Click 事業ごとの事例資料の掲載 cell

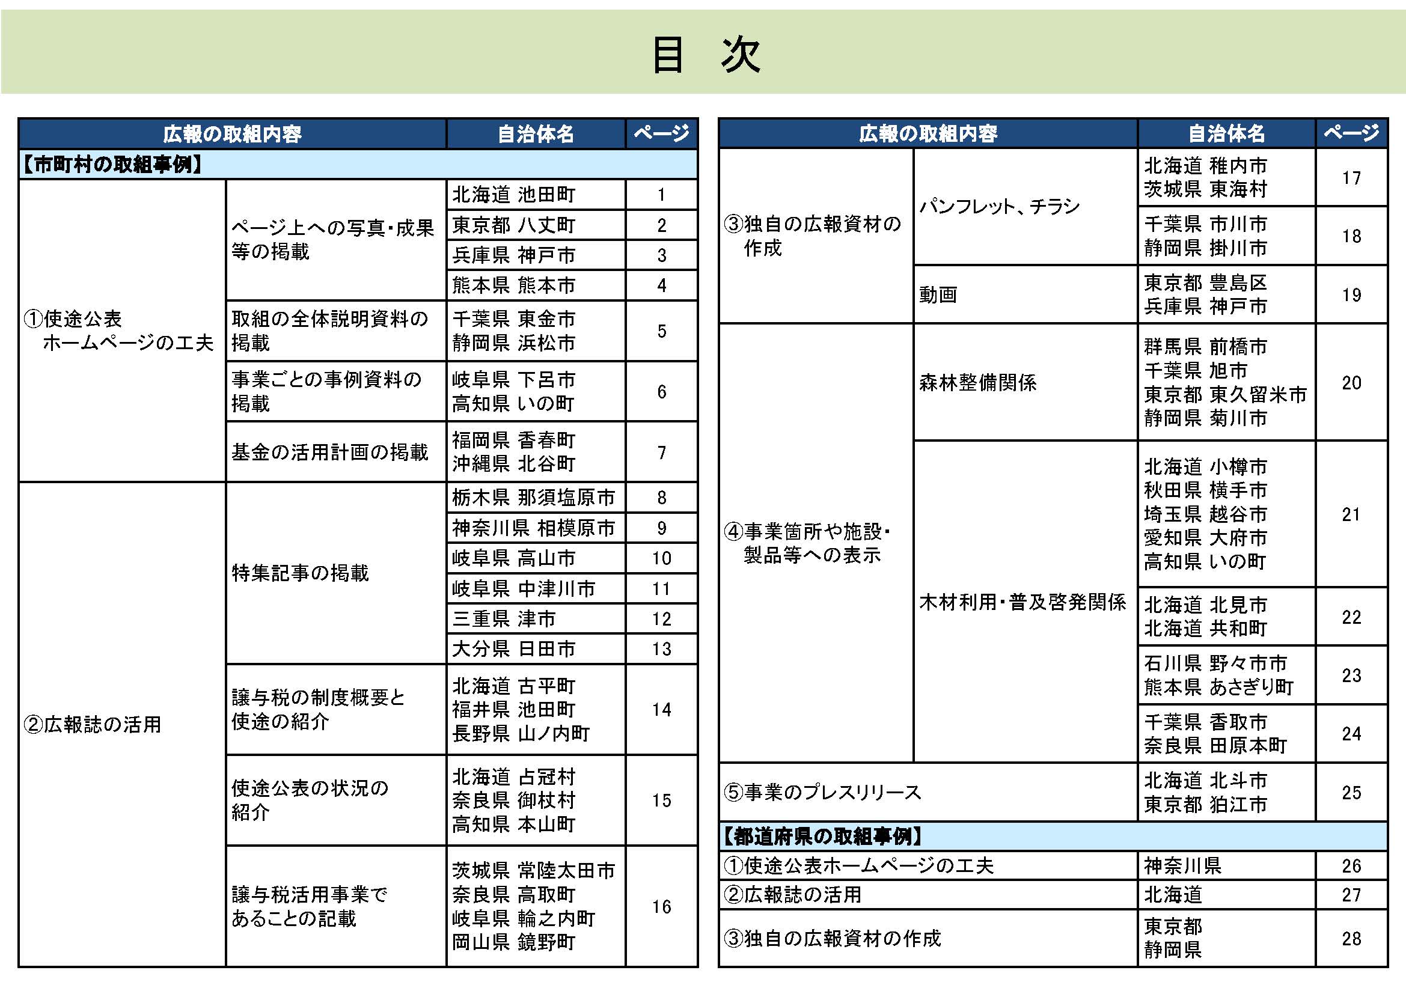pos(336,391)
